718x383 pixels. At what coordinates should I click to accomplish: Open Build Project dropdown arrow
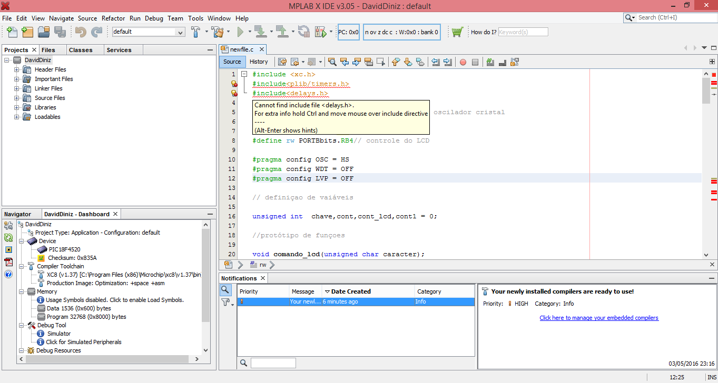(206, 32)
